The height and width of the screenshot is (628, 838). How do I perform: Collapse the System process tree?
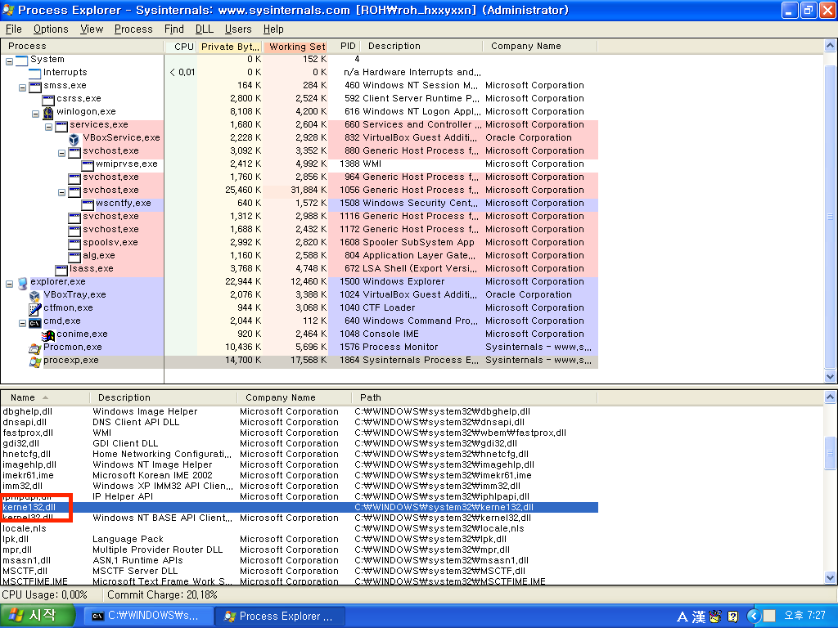pos(9,61)
